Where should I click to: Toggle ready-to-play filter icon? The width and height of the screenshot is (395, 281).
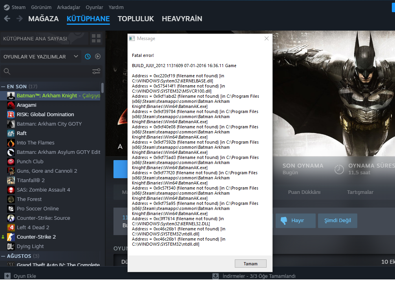click(x=98, y=57)
